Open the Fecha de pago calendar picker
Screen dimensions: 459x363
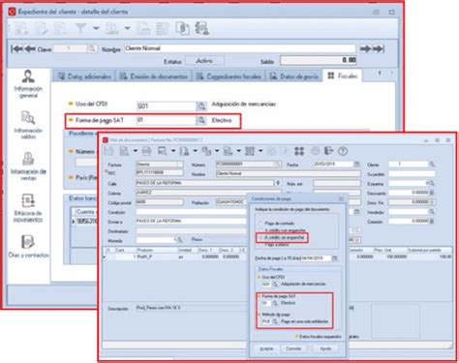[335, 258]
